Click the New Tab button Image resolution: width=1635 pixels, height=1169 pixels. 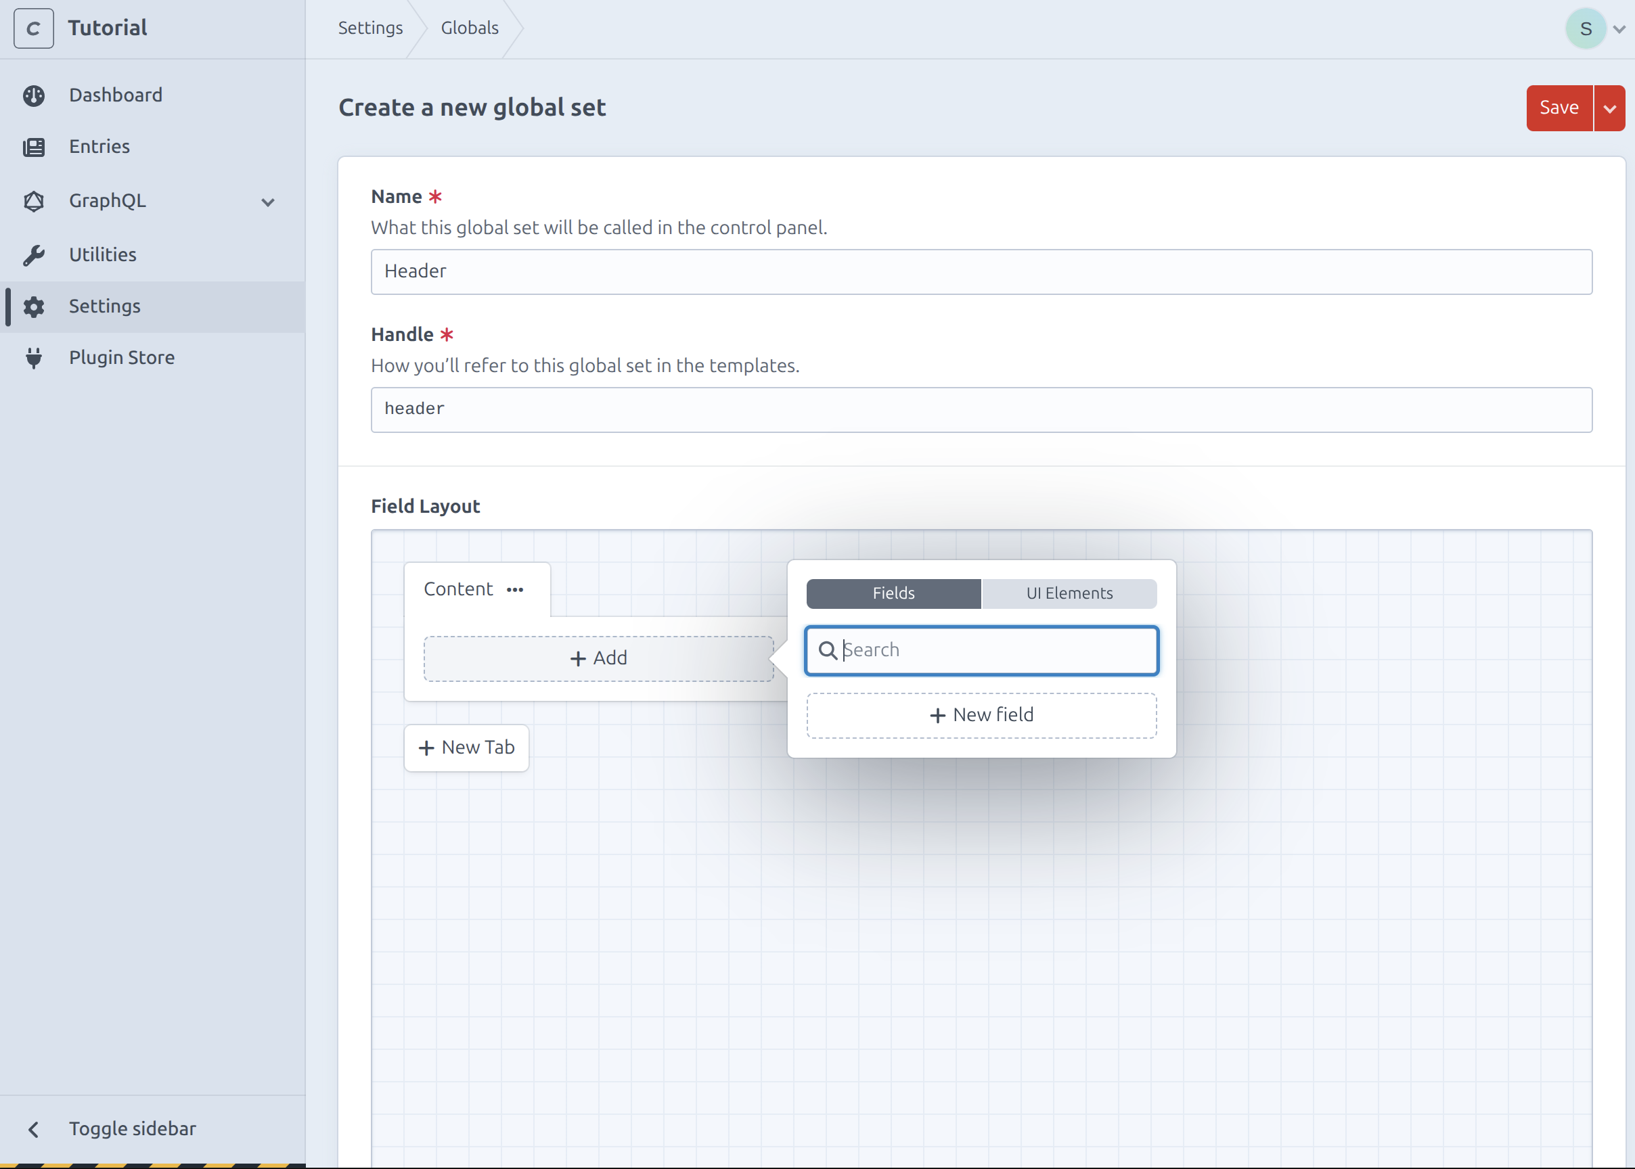point(466,747)
